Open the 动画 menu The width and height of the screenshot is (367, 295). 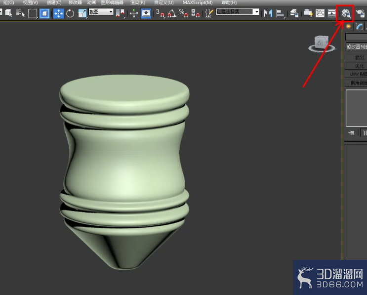tap(91, 2)
